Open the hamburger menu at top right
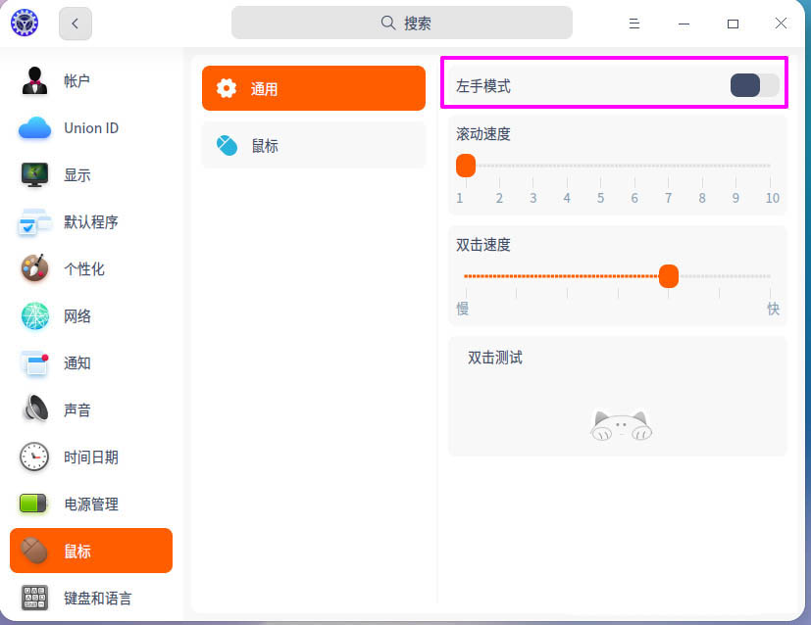The height and width of the screenshot is (625, 811). pos(634,23)
